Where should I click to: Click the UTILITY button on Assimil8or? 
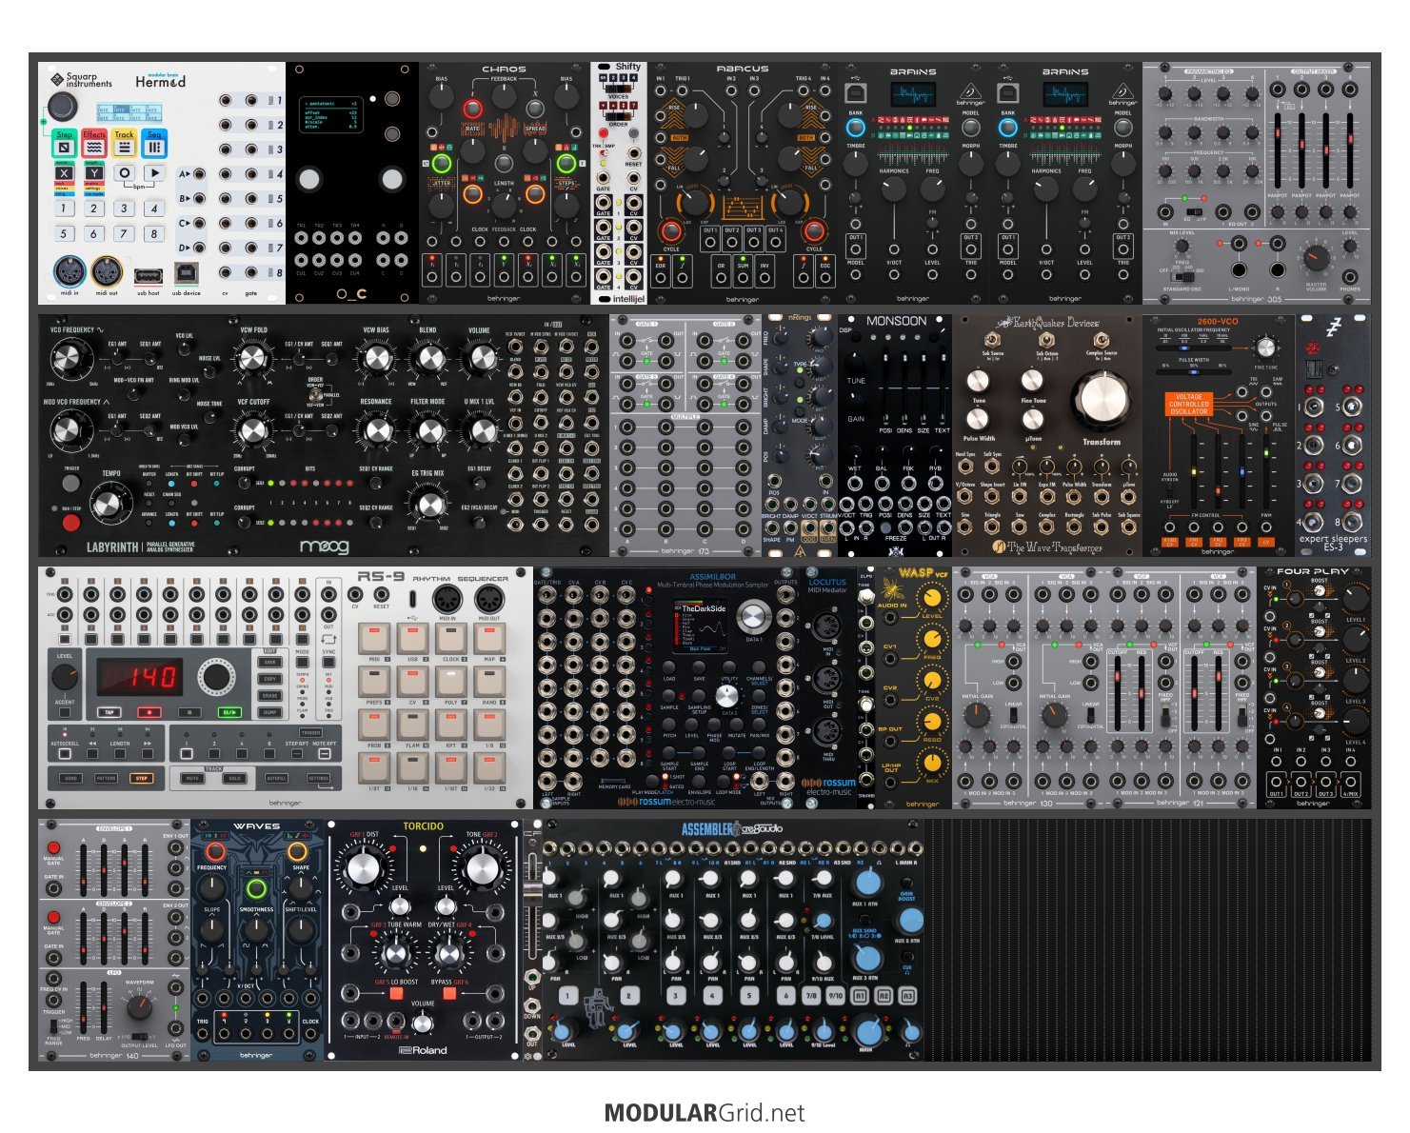point(729,667)
